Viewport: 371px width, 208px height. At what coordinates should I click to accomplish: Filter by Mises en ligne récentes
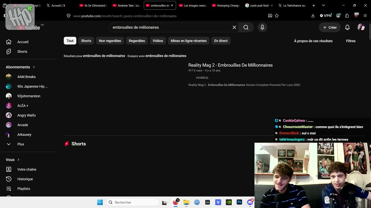[x=189, y=41]
